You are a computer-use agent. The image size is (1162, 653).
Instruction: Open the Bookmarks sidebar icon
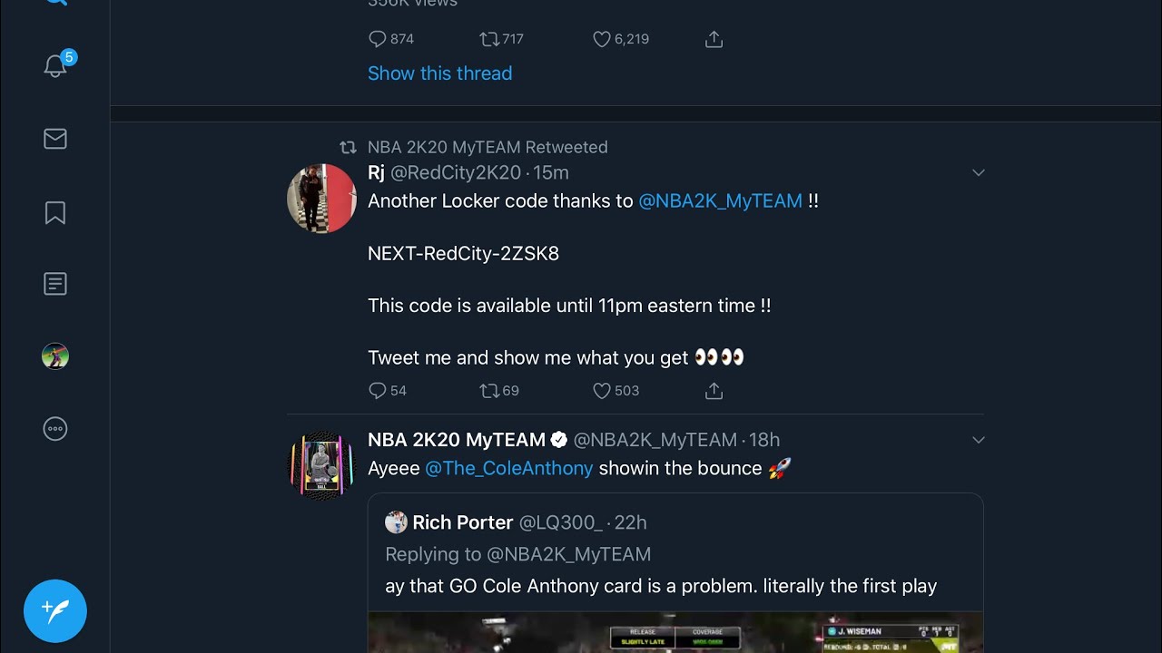tap(55, 212)
